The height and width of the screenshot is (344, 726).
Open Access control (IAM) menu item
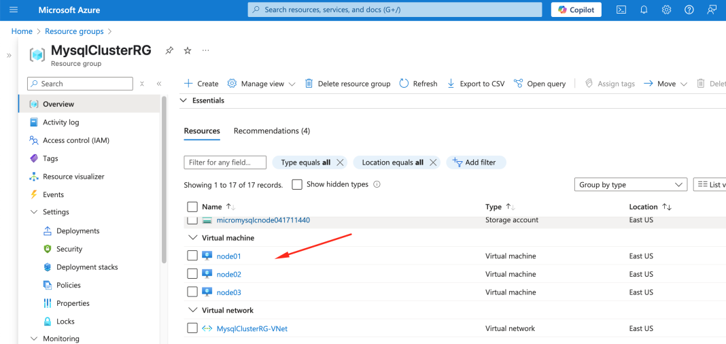[x=75, y=140]
